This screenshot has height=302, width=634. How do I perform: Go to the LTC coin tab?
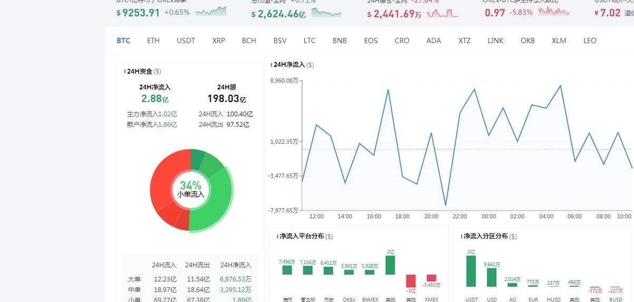tap(309, 41)
